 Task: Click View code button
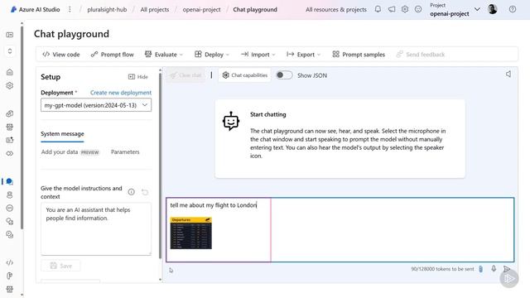pyautogui.click(x=60, y=55)
